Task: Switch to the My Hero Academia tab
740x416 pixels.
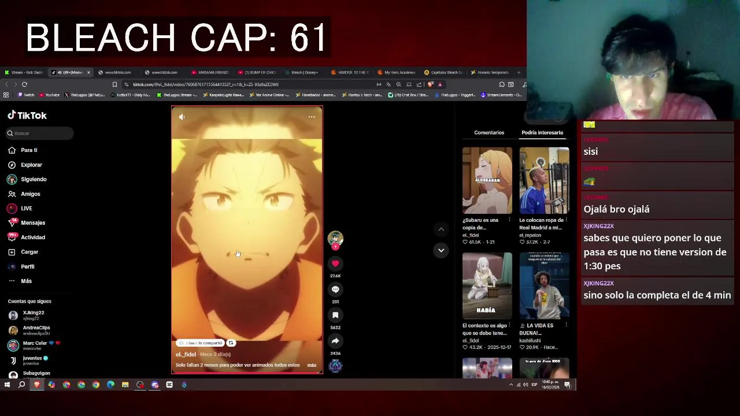Action: (x=398, y=72)
